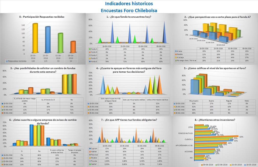
Task: Select the "Muy bueno" column header
Action: coord(194,101)
